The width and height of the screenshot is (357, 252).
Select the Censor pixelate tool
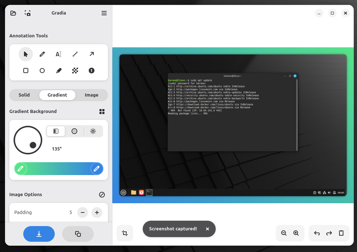point(75,70)
